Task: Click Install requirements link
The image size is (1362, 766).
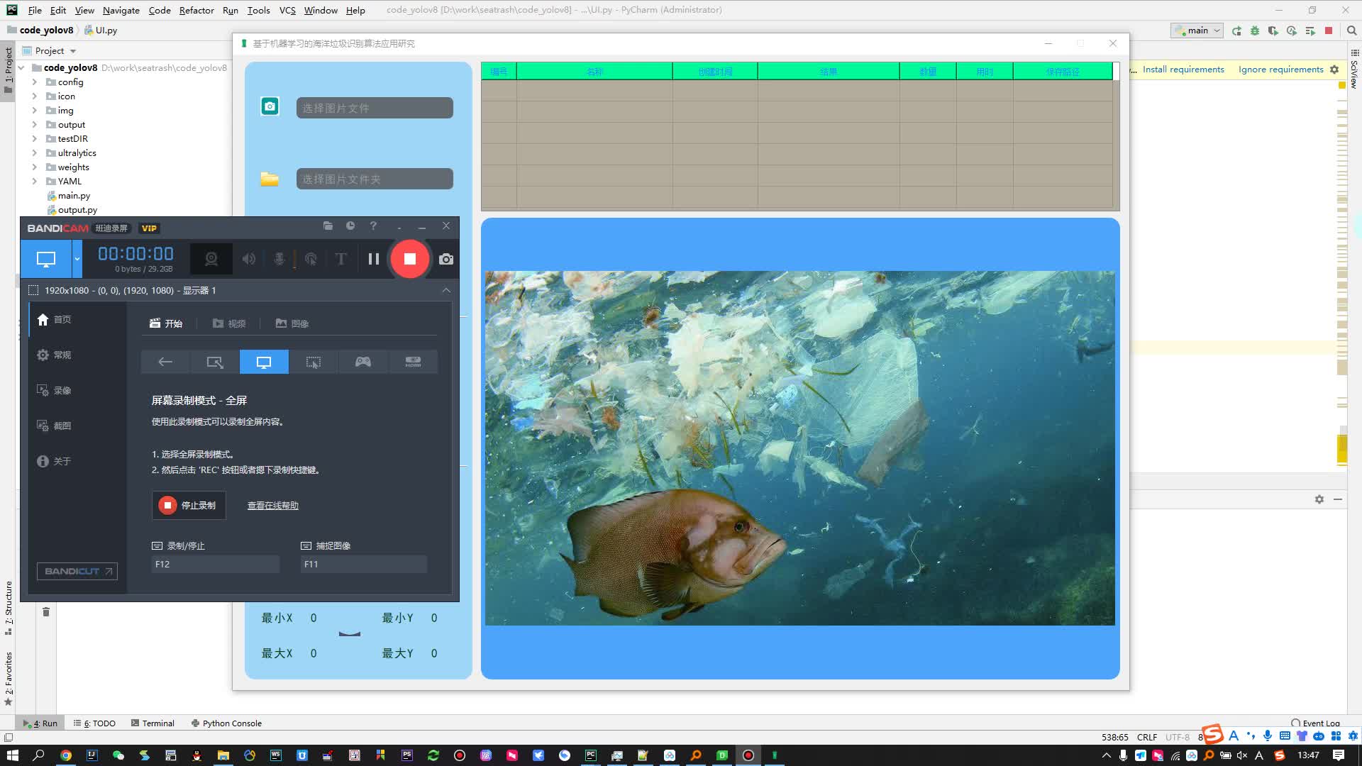Action: tap(1183, 70)
